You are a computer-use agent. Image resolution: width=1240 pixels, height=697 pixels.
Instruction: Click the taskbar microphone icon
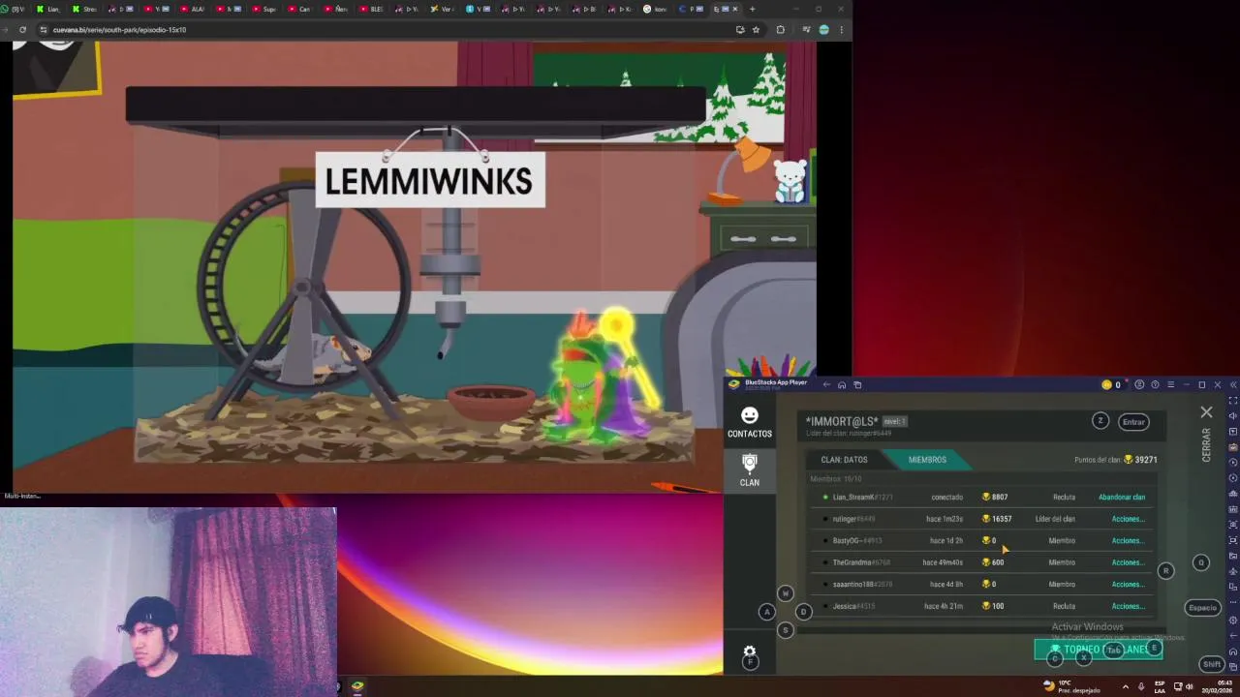[x=1141, y=686]
